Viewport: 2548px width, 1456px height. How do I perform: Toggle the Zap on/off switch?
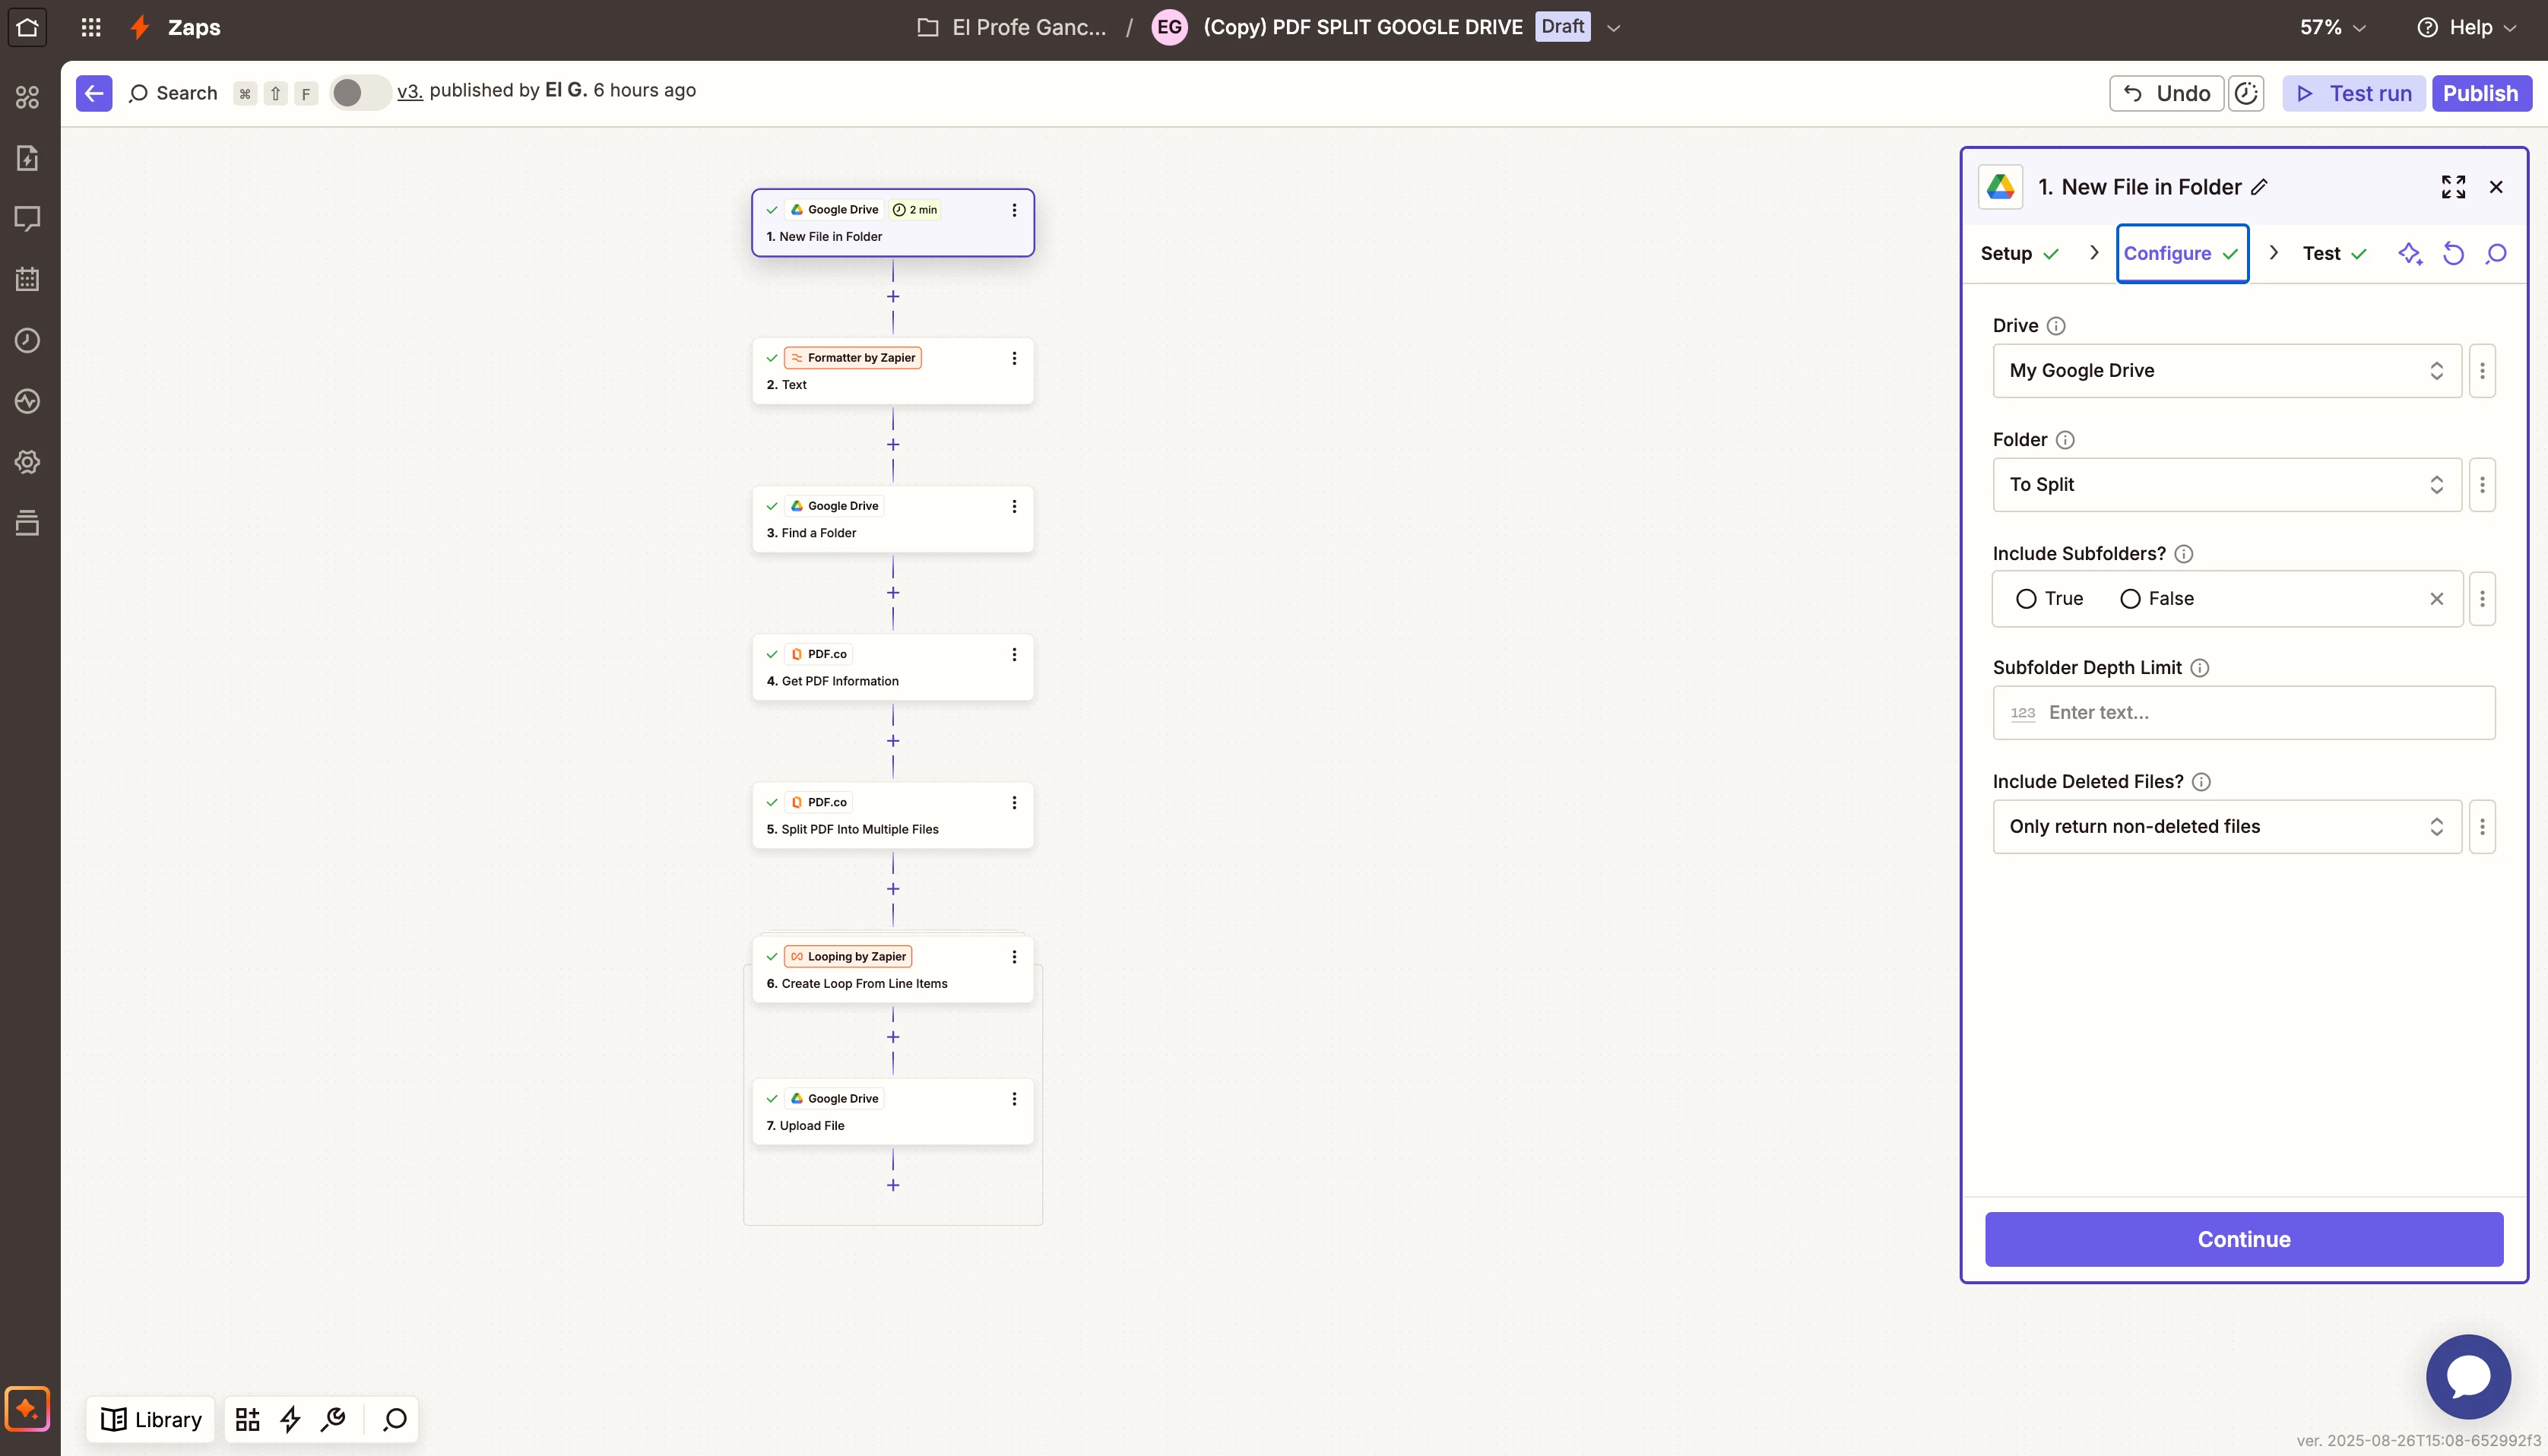[360, 93]
